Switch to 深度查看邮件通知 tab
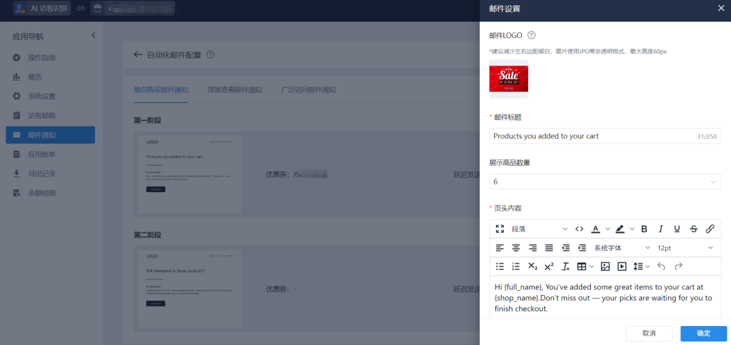The image size is (731, 345). (x=234, y=89)
